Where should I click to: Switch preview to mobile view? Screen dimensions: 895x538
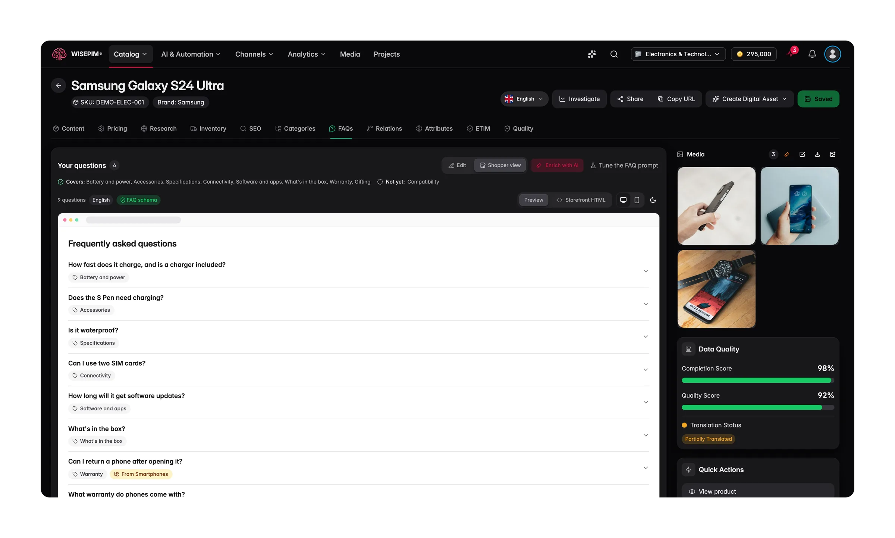coord(637,200)
